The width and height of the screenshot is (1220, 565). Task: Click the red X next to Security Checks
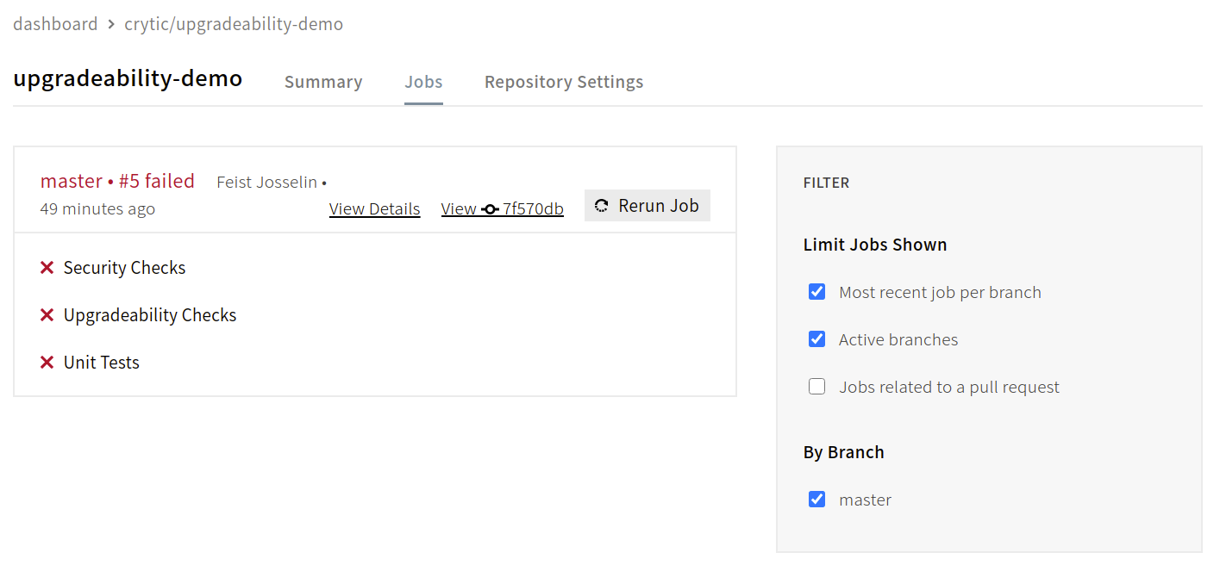[x=47, y=268]
